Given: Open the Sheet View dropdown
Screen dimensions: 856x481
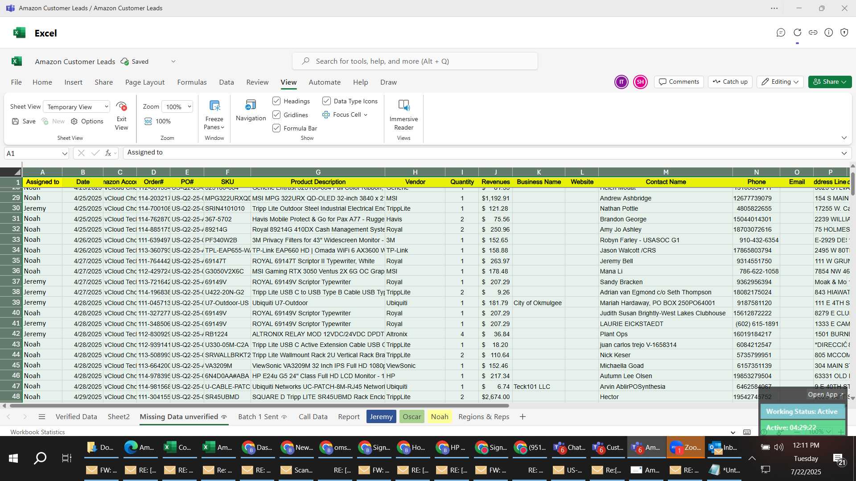Looking at the screenshot, I should click(x=76, y=107).
